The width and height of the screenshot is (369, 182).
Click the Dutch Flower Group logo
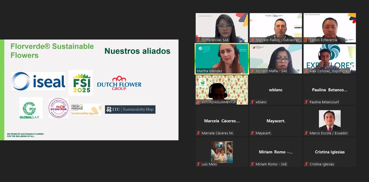(x=119, y=82)
